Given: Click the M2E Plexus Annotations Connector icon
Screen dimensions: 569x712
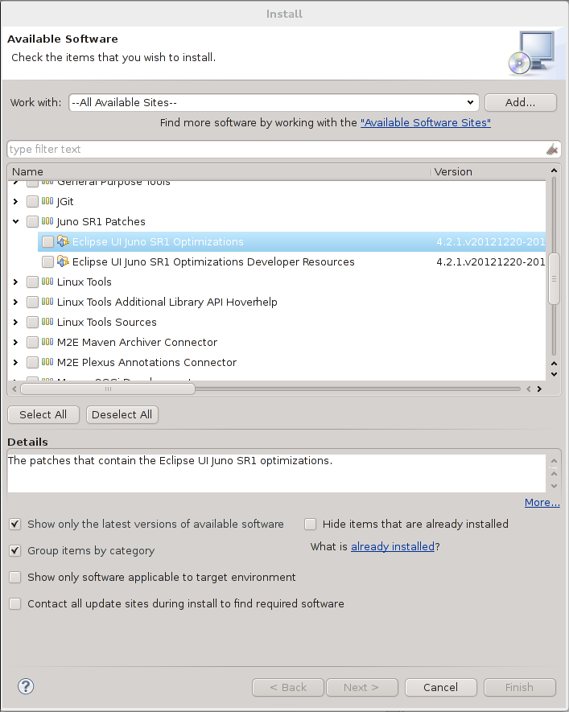Looking at the screenshot, I should (47, 362).
